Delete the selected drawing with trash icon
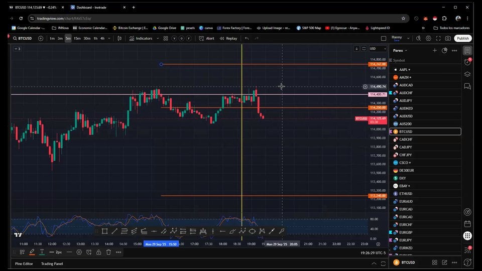 click(108, 252)
